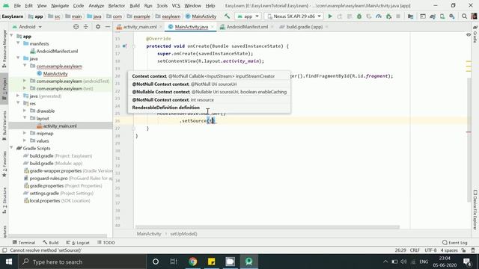Click the Debug app bug icon
Image resolution: width=479 pixels, height=269 pixels.
point(359,16)
